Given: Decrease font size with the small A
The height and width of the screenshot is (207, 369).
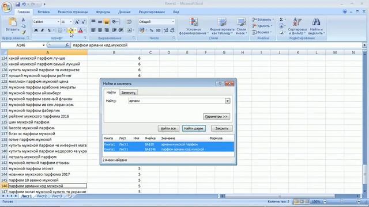Looking at the screenshot, I should (83, 22).
